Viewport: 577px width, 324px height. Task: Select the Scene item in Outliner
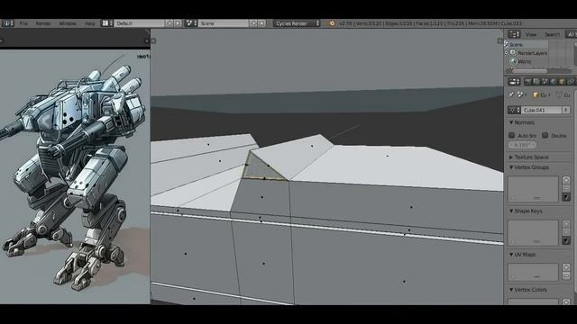(x=515, y=44)
